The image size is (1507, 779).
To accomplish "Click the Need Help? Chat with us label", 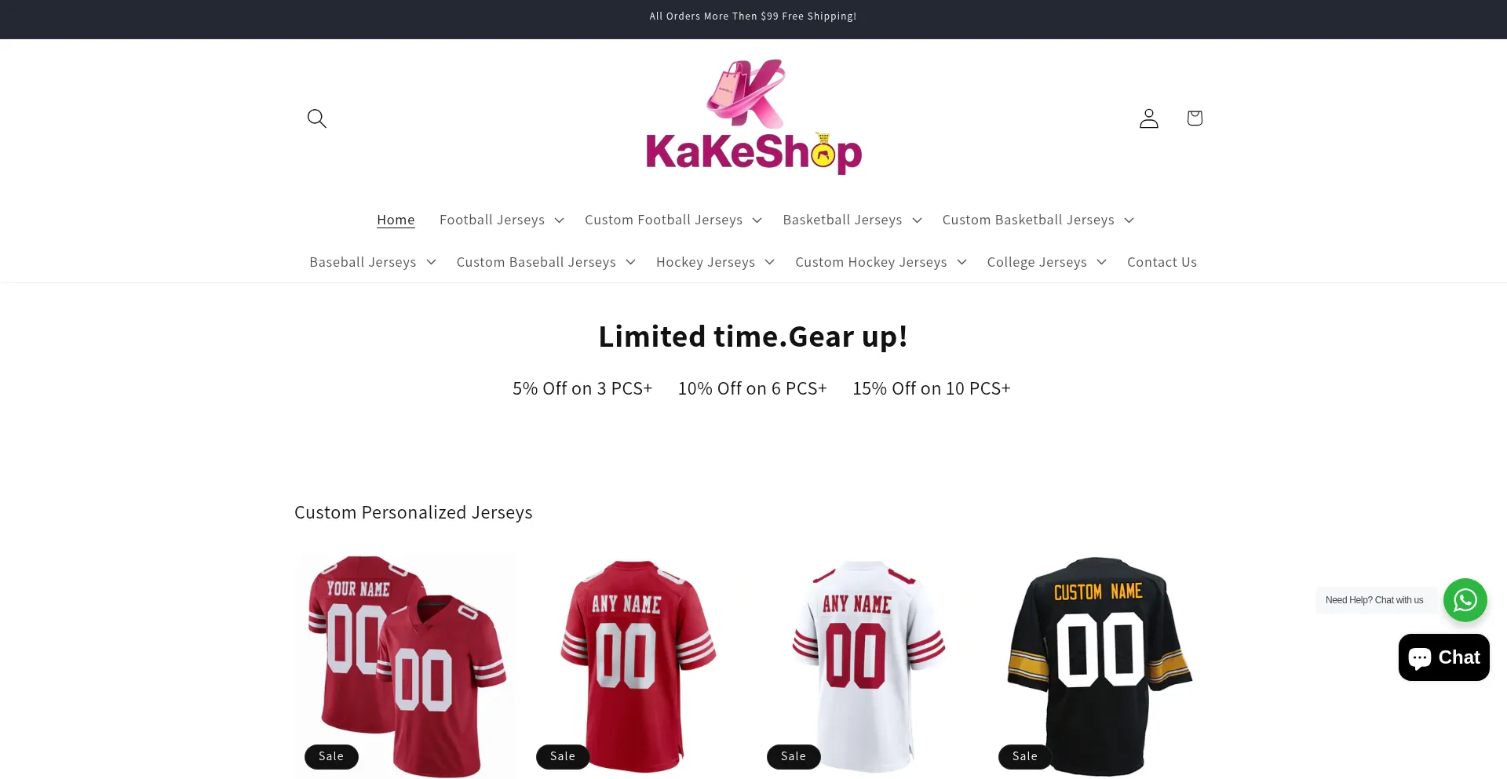I will tap(1374, 600).
